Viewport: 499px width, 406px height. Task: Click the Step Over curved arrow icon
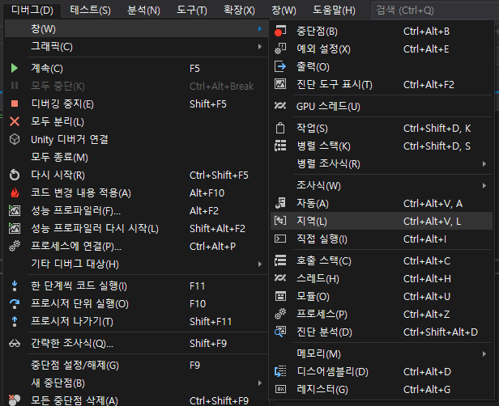click(x=15, y=304)
